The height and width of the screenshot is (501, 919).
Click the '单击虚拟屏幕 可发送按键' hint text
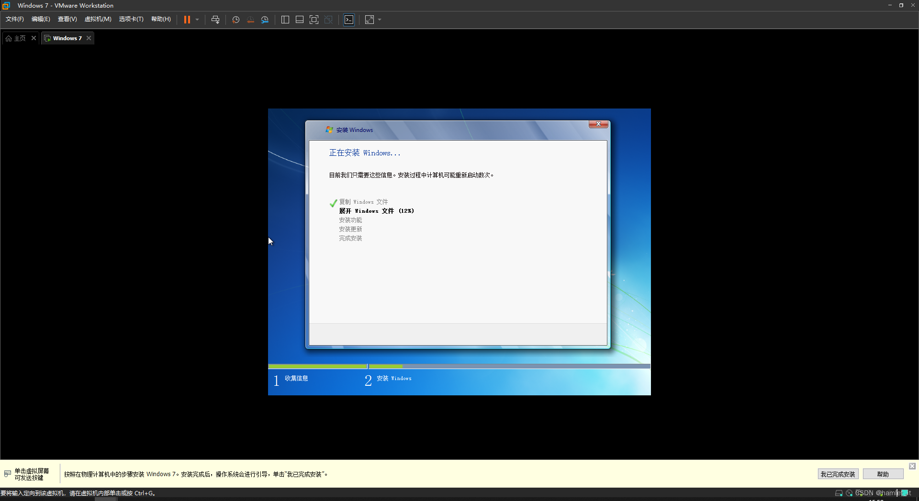(x=32, y=474)
